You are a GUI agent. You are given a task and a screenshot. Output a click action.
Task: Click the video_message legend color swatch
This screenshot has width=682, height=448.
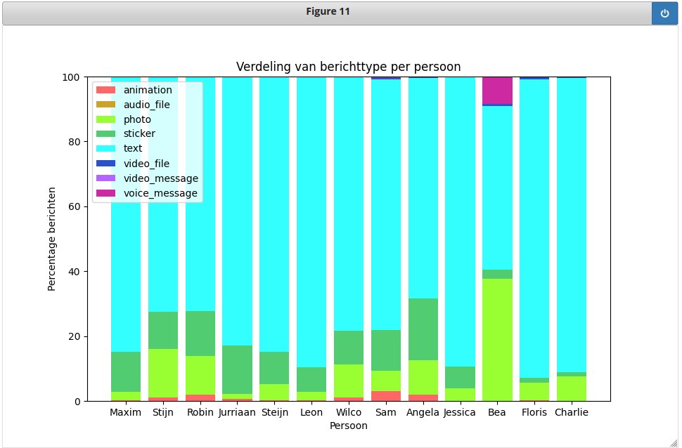[x=105, y=178]
